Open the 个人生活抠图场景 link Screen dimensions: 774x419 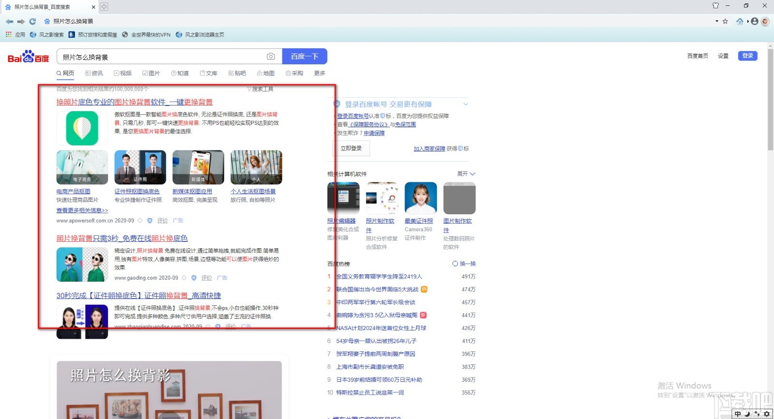tap(253, 192)
